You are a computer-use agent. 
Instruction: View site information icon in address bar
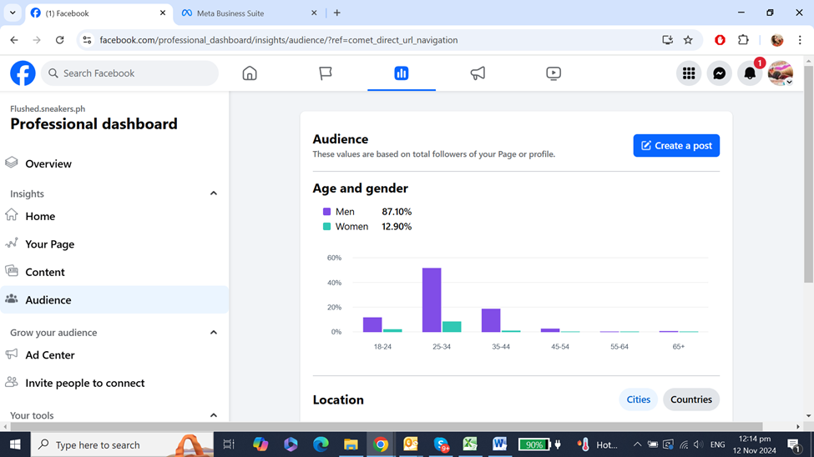87,40
